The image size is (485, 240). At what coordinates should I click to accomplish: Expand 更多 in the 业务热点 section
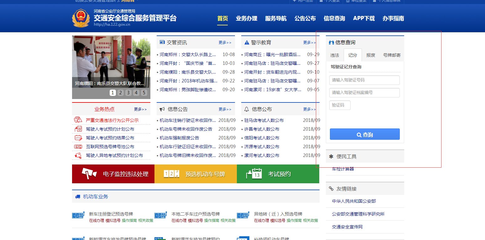(x=140, y=109)
